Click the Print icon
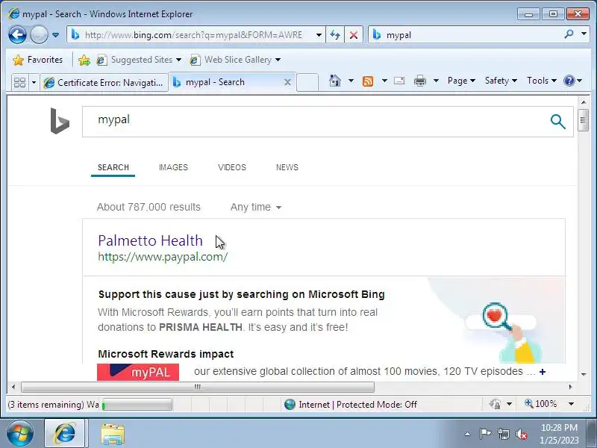The width and height of the screenshot is (597, 448). point(420,81)
